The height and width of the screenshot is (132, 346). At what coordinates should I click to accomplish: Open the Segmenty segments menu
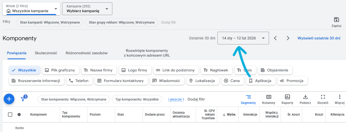point(248,99)
